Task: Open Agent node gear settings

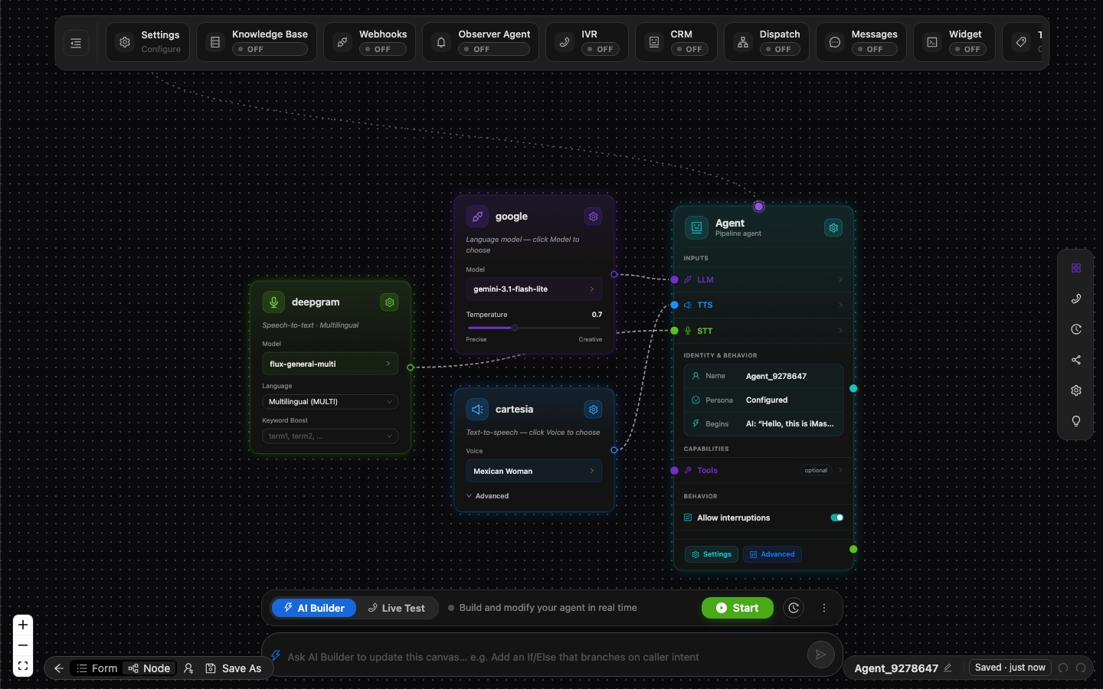Action: click(x=833, y=227)
